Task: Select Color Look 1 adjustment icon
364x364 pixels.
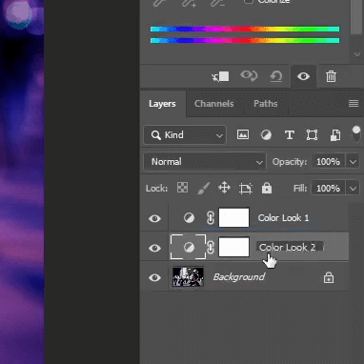Action: (x=189, y=218)
